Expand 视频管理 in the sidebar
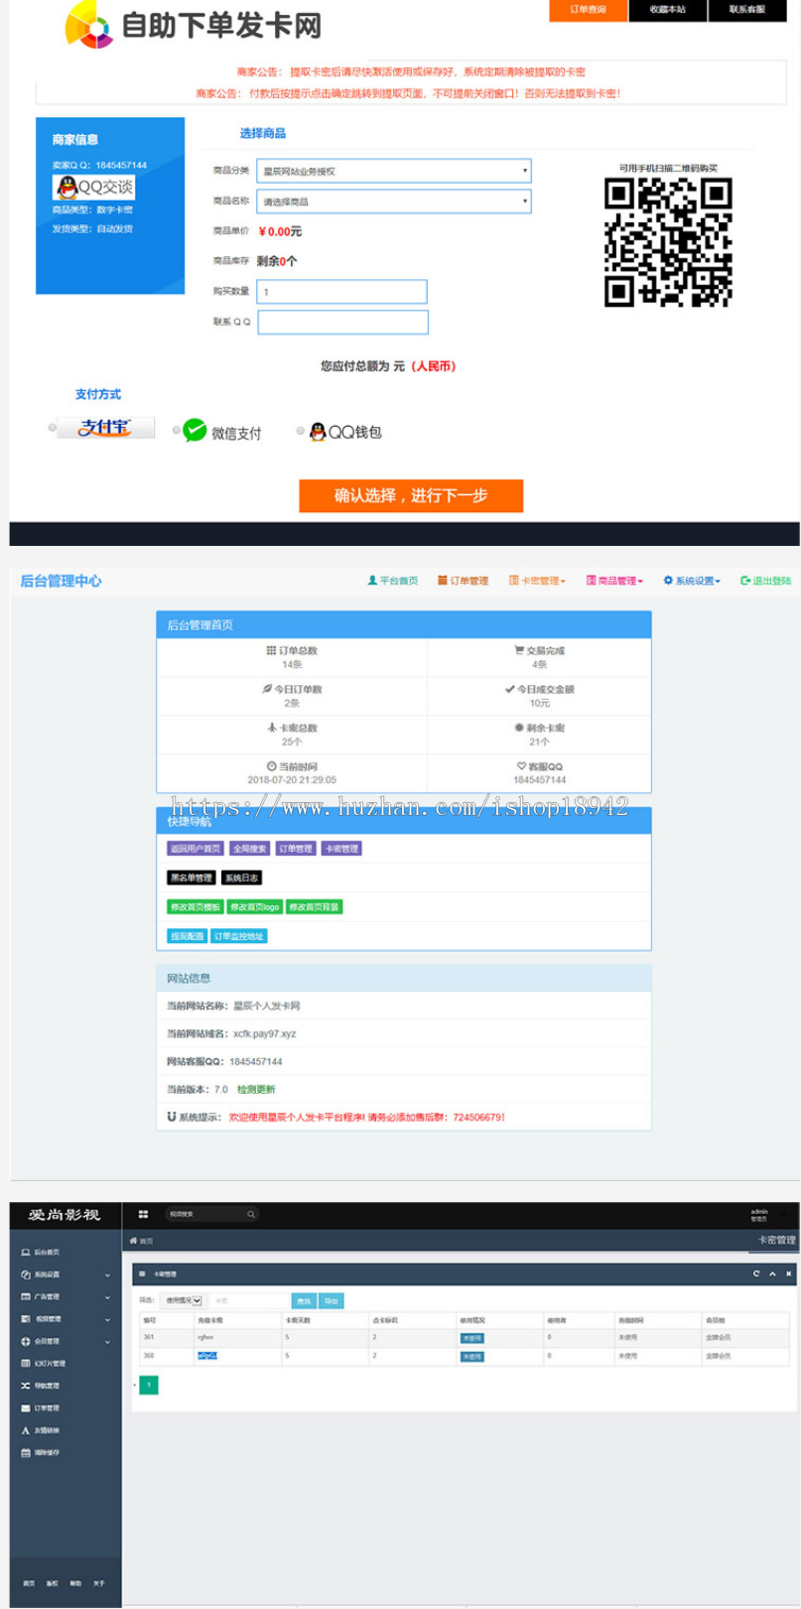801x1609 pixels. pos(66,1319)
